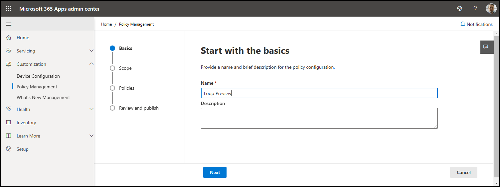Open the app launcher waffle icon
500x187 pixels.
point(9,9)
